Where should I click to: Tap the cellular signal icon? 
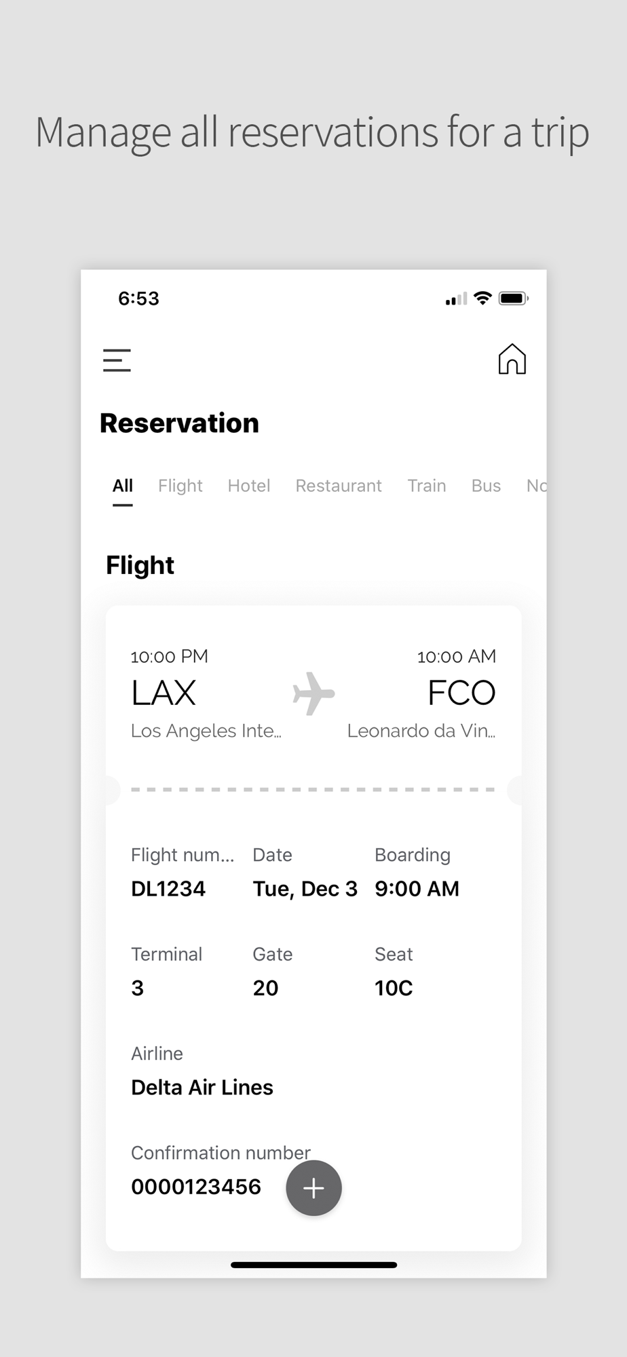[x=456, y=299]
